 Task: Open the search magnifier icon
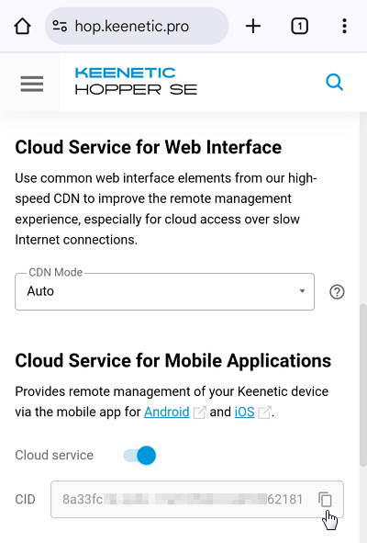pyautogui.click(x=335, y=83)
